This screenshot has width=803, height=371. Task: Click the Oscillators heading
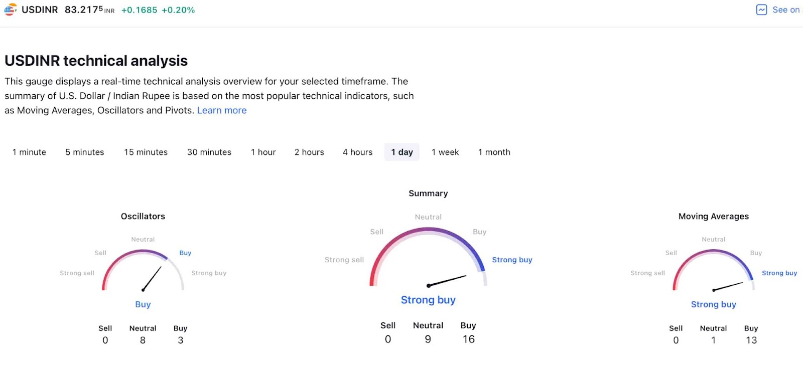tap(143, 216)
